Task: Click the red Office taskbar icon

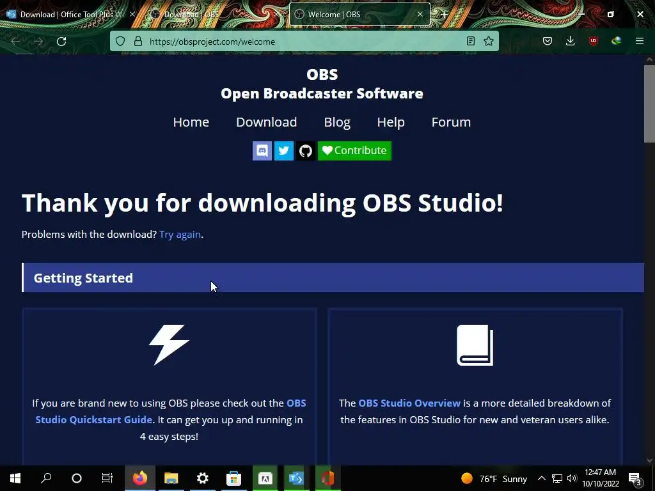Action: 328,478
